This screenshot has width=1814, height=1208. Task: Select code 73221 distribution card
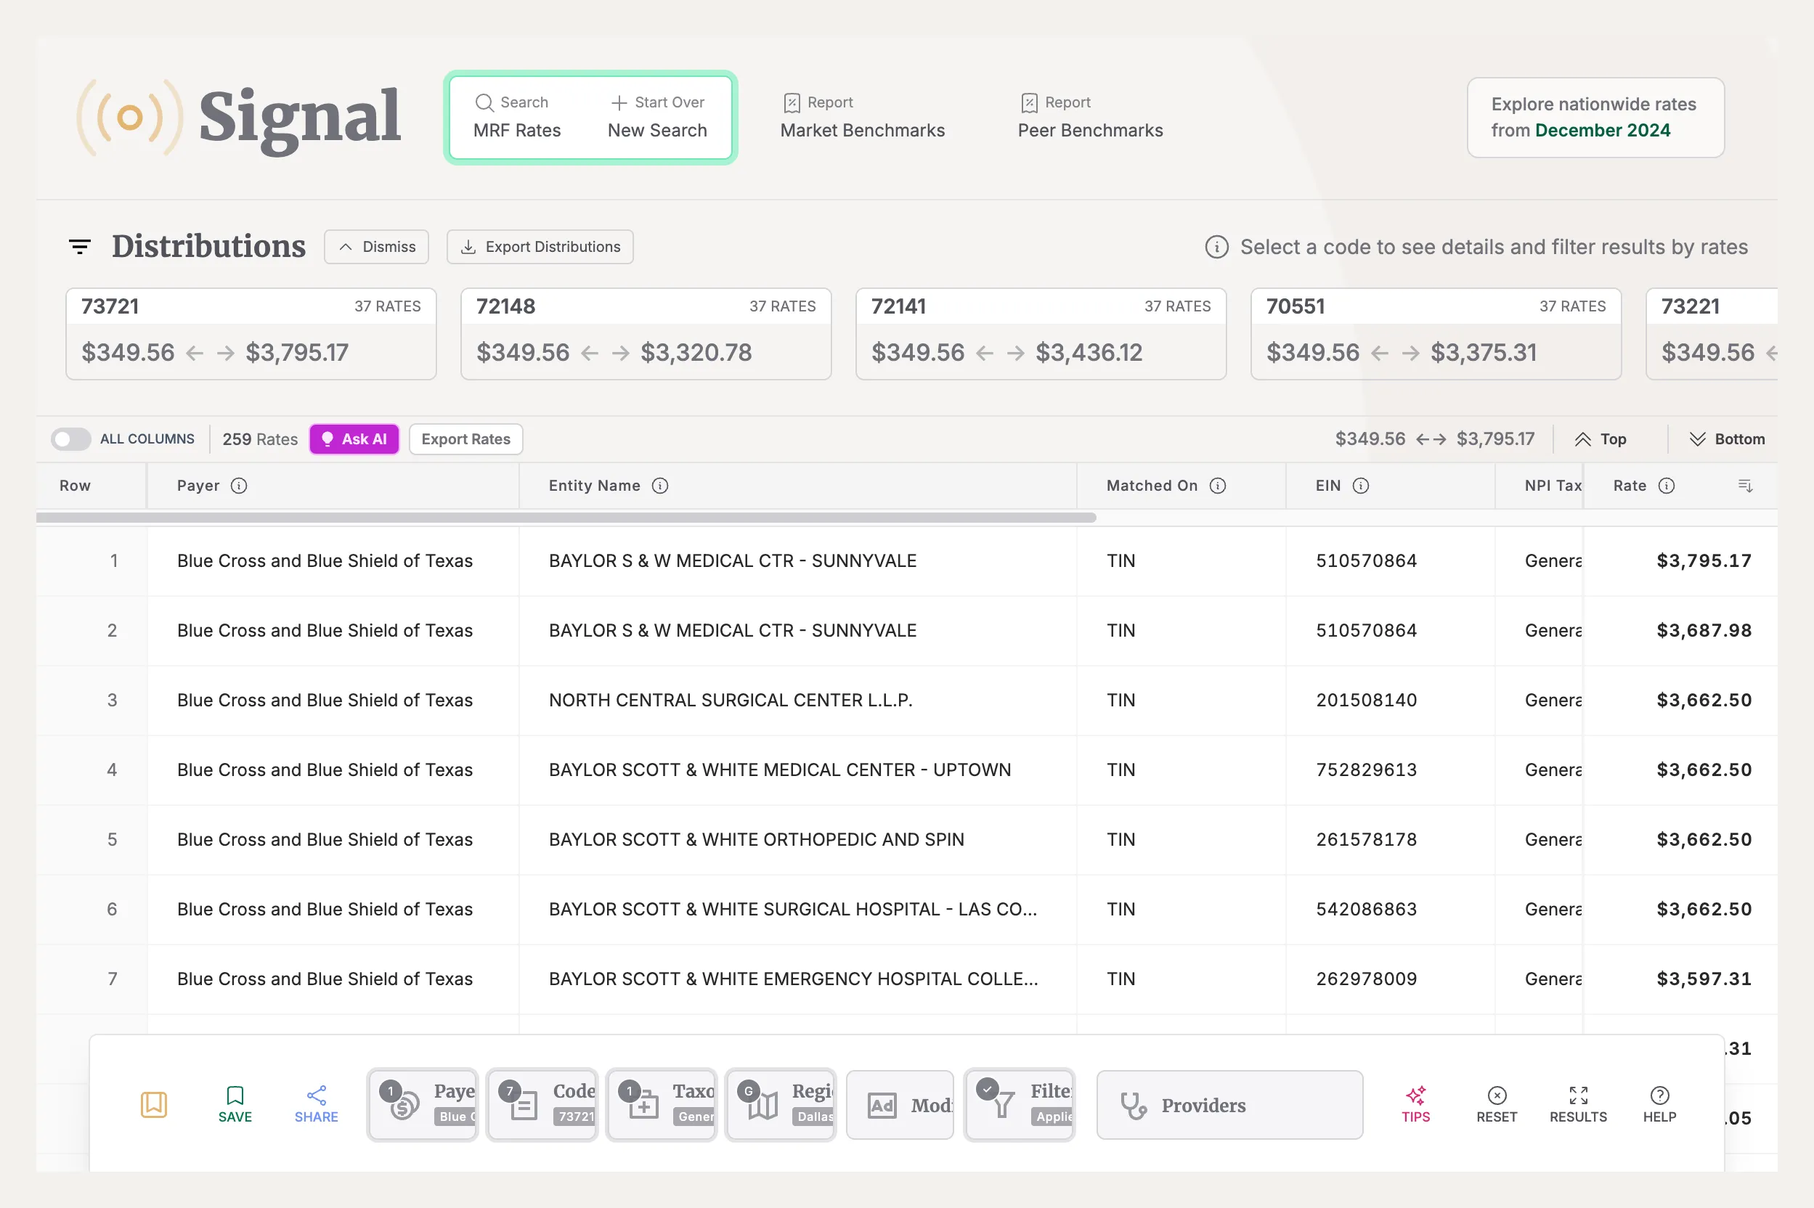[1712, 334]
